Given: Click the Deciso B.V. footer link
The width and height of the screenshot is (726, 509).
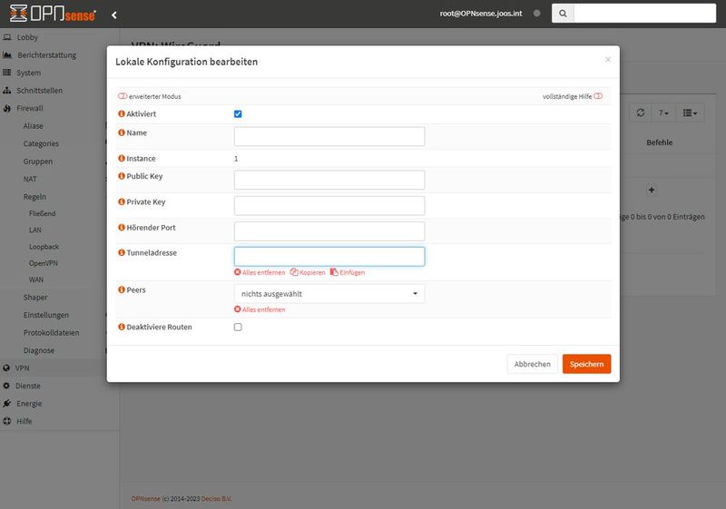Looking at the screenshot, I should 216,499.
